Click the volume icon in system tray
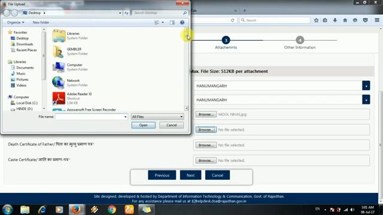This screenshot has width=383, height=215. click(x=352, y=210)
